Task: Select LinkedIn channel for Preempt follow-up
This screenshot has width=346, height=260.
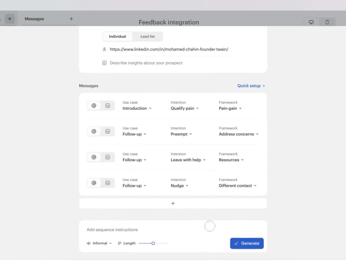Action: coord(108,131)
